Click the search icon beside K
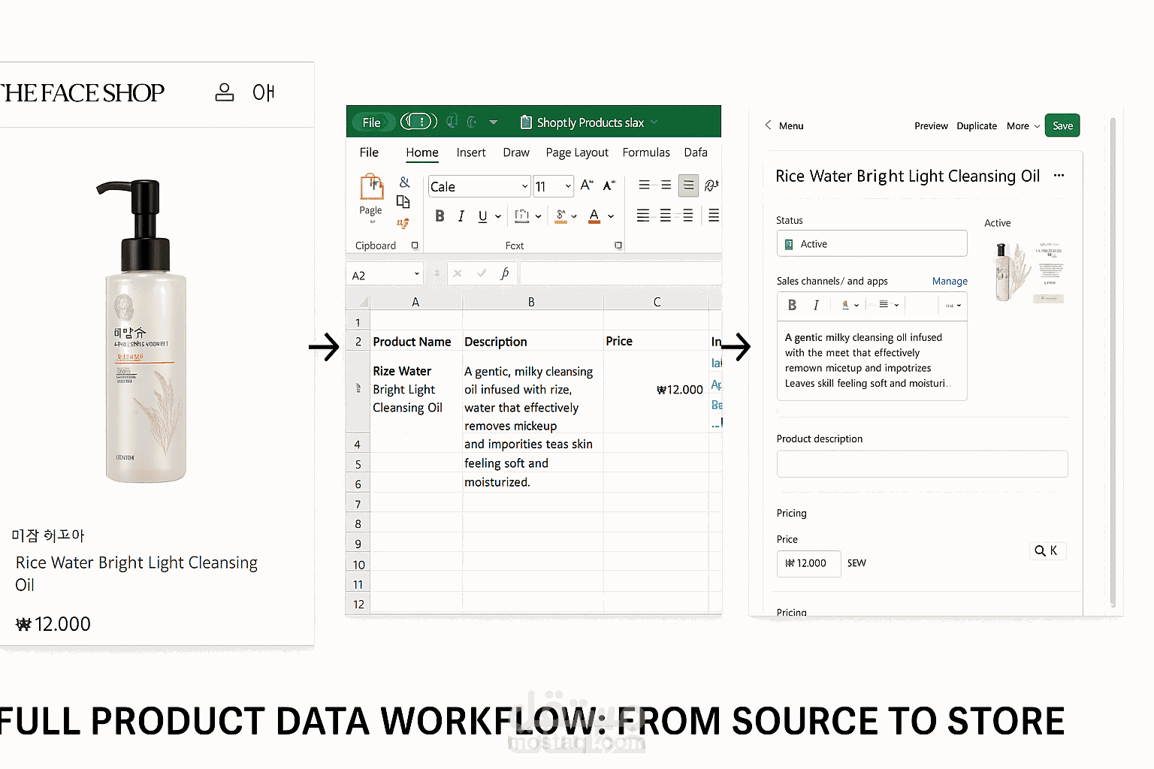Viewport: 1154px width, 769px height. (x=1040, y=551)
